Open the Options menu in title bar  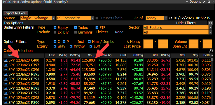click(193, 2)
